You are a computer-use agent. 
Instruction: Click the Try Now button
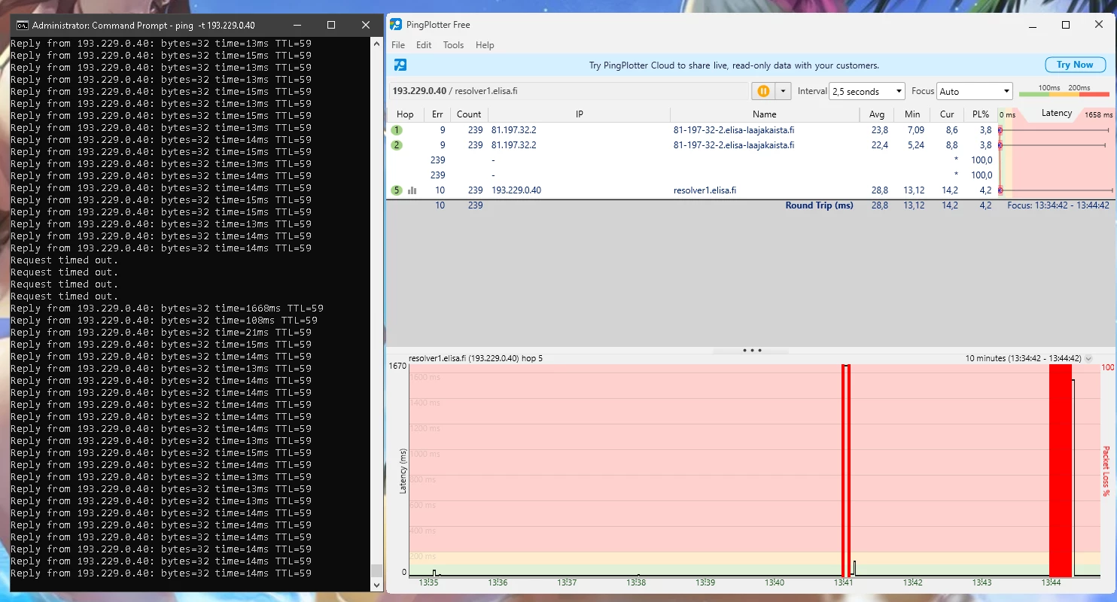coord(1075,65)
